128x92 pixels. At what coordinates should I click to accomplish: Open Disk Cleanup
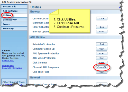click(102, 63)
